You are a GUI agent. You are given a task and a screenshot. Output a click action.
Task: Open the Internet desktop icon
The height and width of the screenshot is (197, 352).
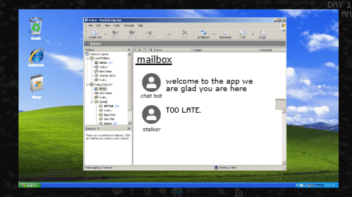point(36,58)
